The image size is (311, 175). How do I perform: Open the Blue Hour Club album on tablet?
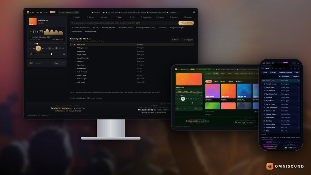(x=244, y=91)
